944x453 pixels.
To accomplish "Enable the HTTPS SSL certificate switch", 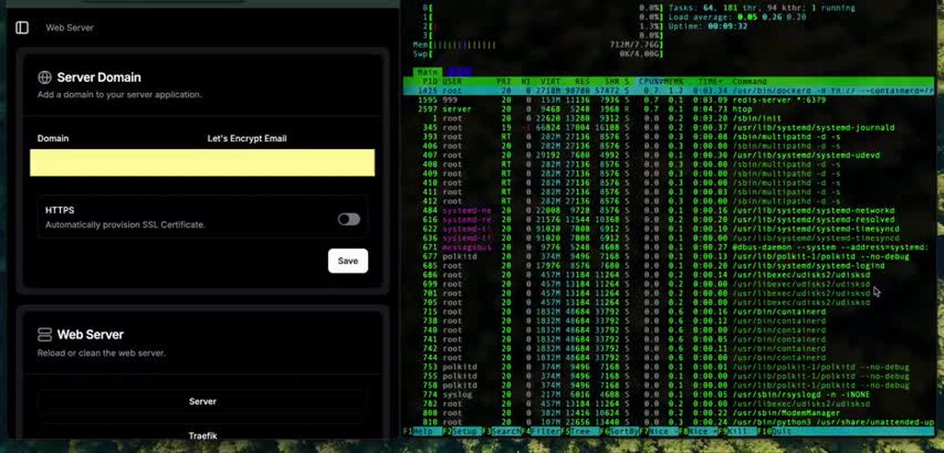I will click(x=348, y=218).
